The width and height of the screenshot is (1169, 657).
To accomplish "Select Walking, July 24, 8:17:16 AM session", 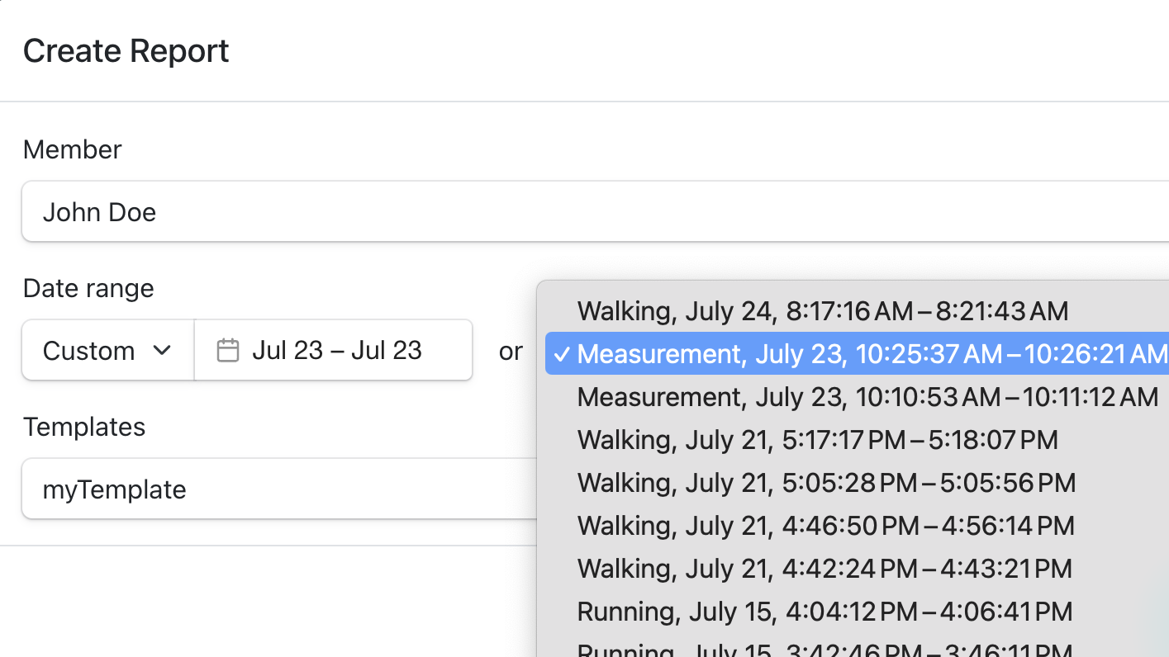I will pos(822,311).
